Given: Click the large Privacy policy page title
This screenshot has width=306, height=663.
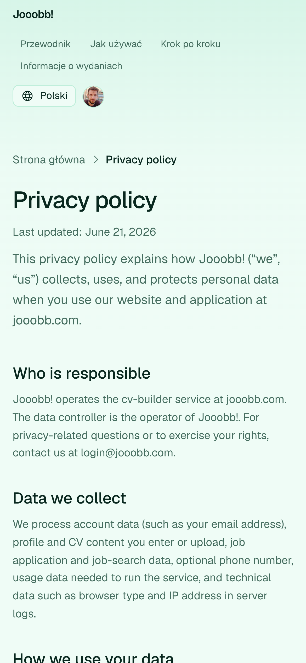Looking at the screenshot, I should click(85, 201).
